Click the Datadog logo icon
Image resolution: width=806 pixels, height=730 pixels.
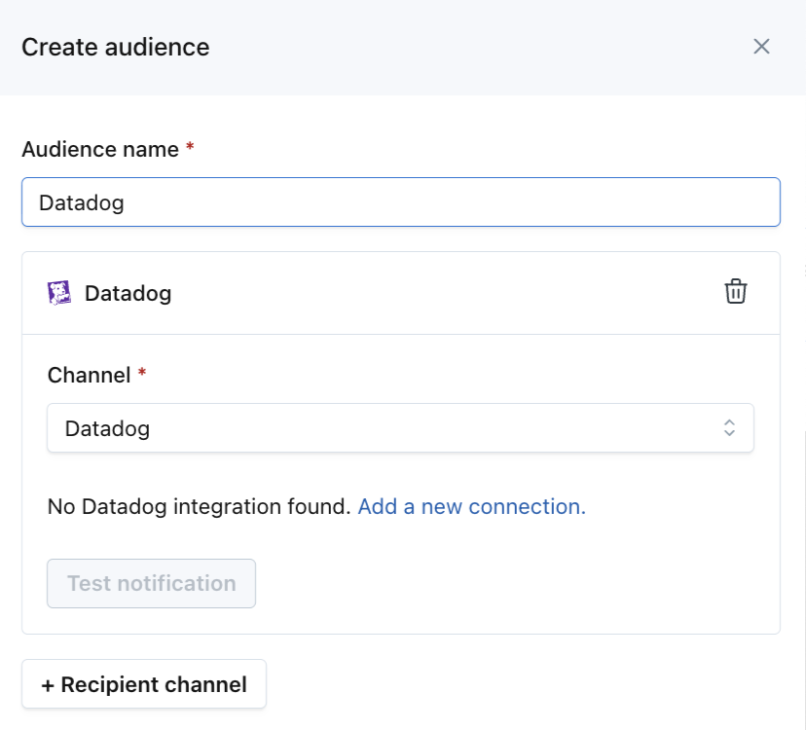point(59,293)
